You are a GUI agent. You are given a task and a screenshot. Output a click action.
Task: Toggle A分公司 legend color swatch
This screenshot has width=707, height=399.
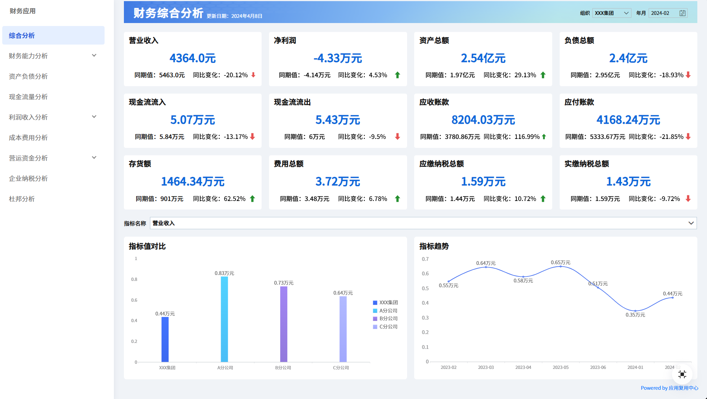click(375, 311)
